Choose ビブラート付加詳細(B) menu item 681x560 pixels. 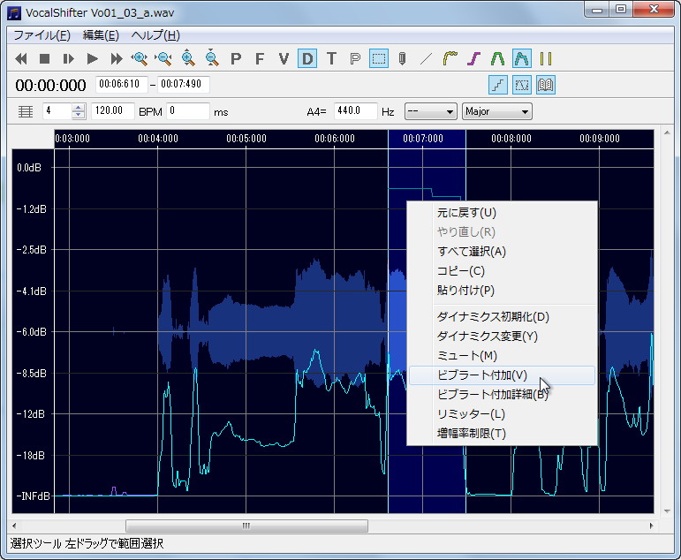(x=502, y=395)
